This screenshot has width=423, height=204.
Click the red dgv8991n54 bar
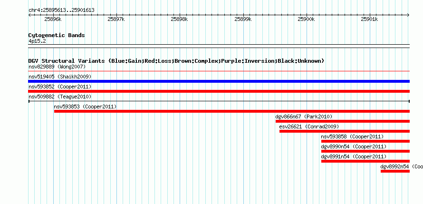pos(365,161)
